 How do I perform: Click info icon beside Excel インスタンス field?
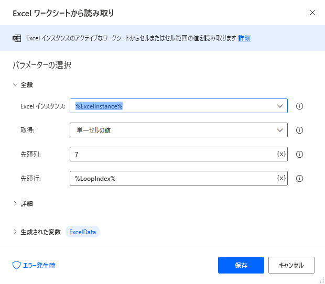(299, 106)
